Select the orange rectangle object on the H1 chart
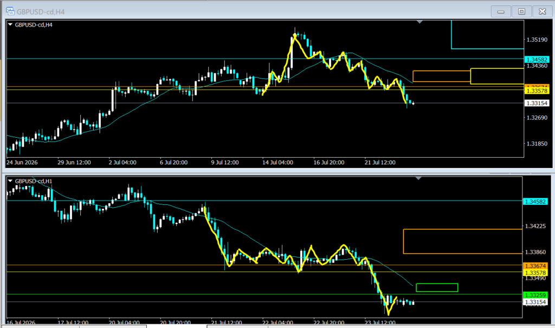 [x=463, y=242]
